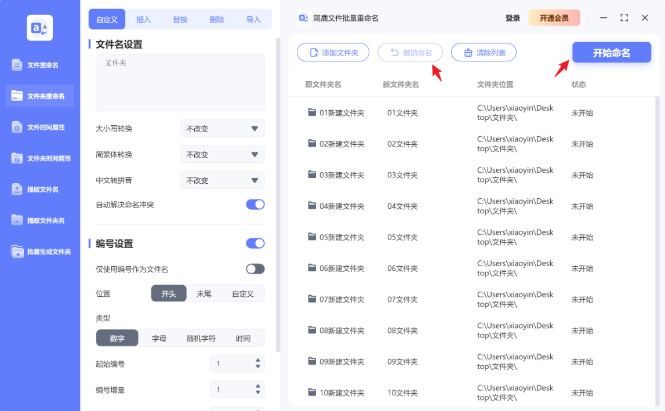
Task: Enable 仅使用编号作为文件名 switch
Action: click(255, 269)
